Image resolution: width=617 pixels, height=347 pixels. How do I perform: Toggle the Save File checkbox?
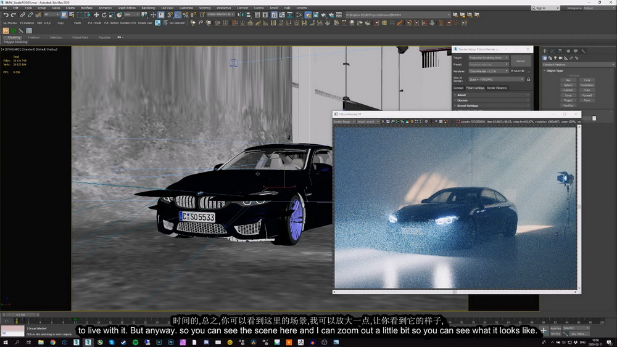click(512, 71)
